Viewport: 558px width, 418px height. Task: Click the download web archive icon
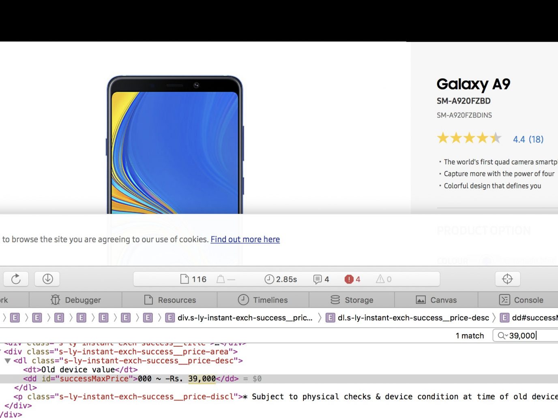tap(47, 279)
